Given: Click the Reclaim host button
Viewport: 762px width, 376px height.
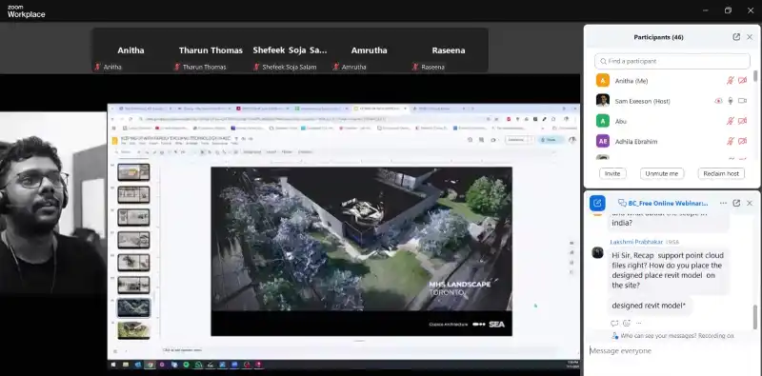Looking at the screenshot, I should [721, 173].
